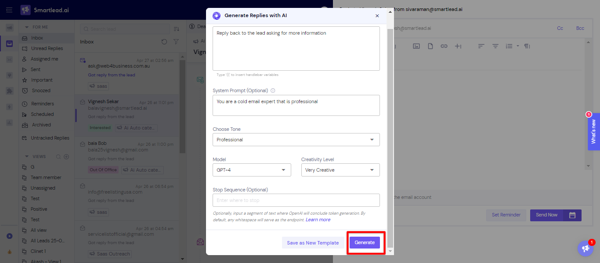The height and width of the screenshot is (263, 600).
Task: Click the paragraph format icon
Action: pyautogui.click(x=527, y=46)
